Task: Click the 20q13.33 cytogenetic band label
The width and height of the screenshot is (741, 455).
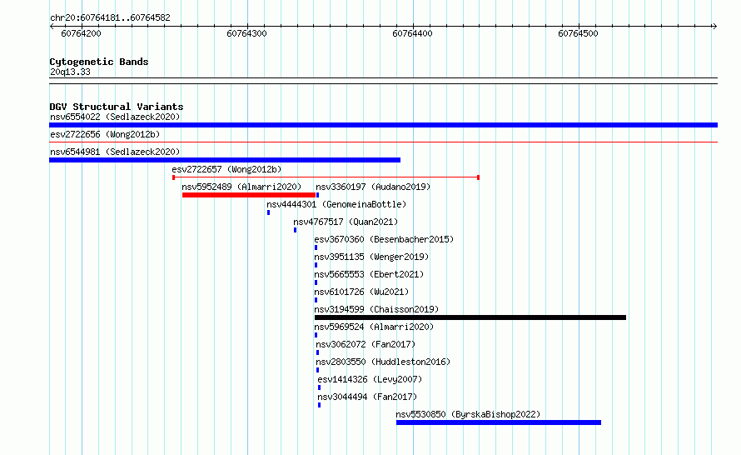Action: point(70,72)
